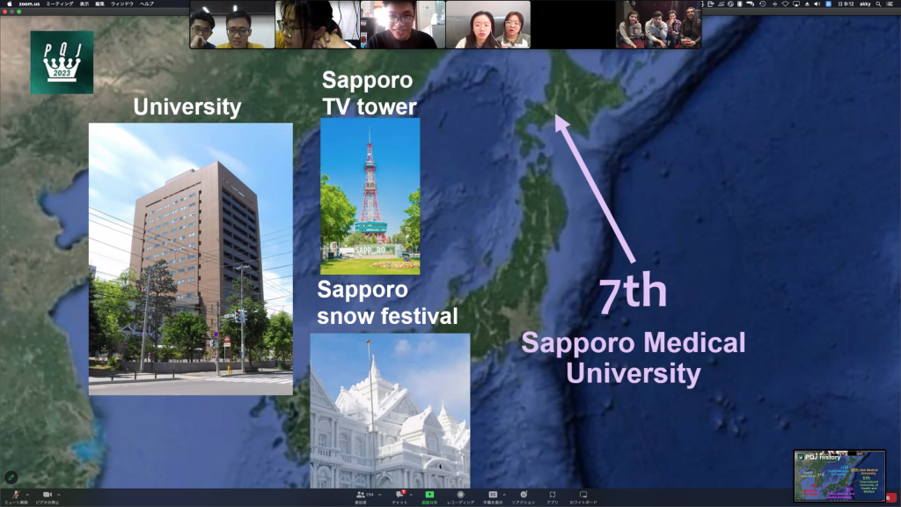Stop video with the camera button
This screenshot has width=901, height=507.
[x=48, y=495]
